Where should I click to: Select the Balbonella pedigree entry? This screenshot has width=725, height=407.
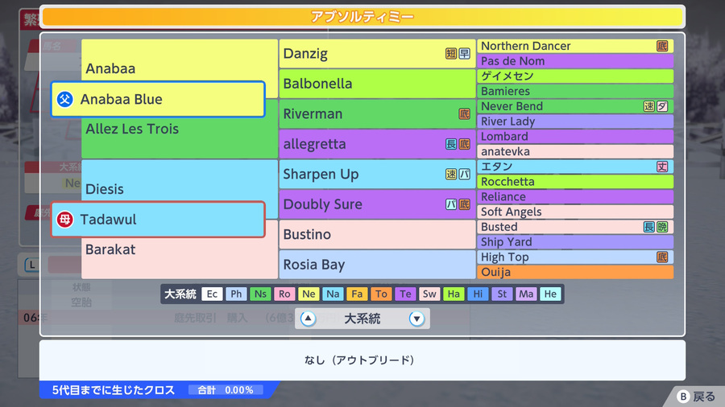[x=377, y=84]
